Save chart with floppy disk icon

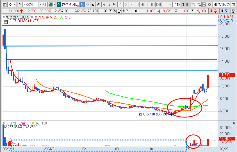tap(204, 4)
